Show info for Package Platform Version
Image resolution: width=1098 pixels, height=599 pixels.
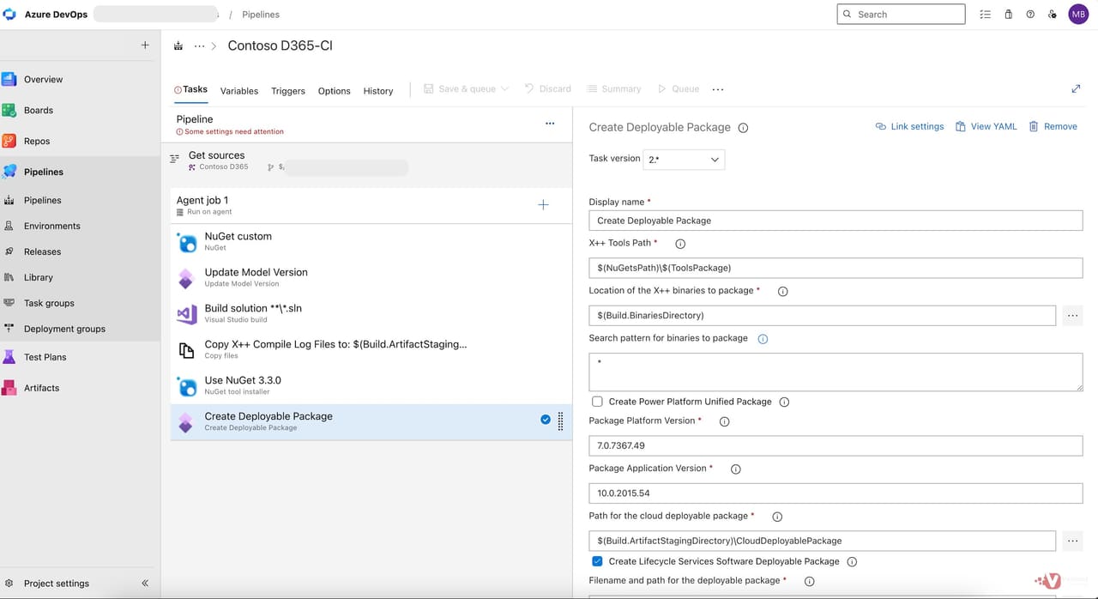724,421
